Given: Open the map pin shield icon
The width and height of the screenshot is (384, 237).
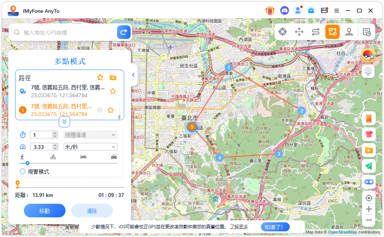Looking at the screenshot, I should pyautogui.click(x=368, y=71).
